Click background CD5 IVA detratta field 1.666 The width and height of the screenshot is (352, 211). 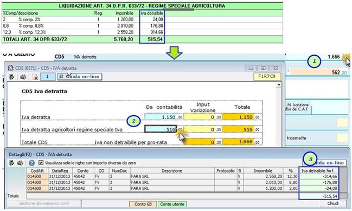point(334,57)
